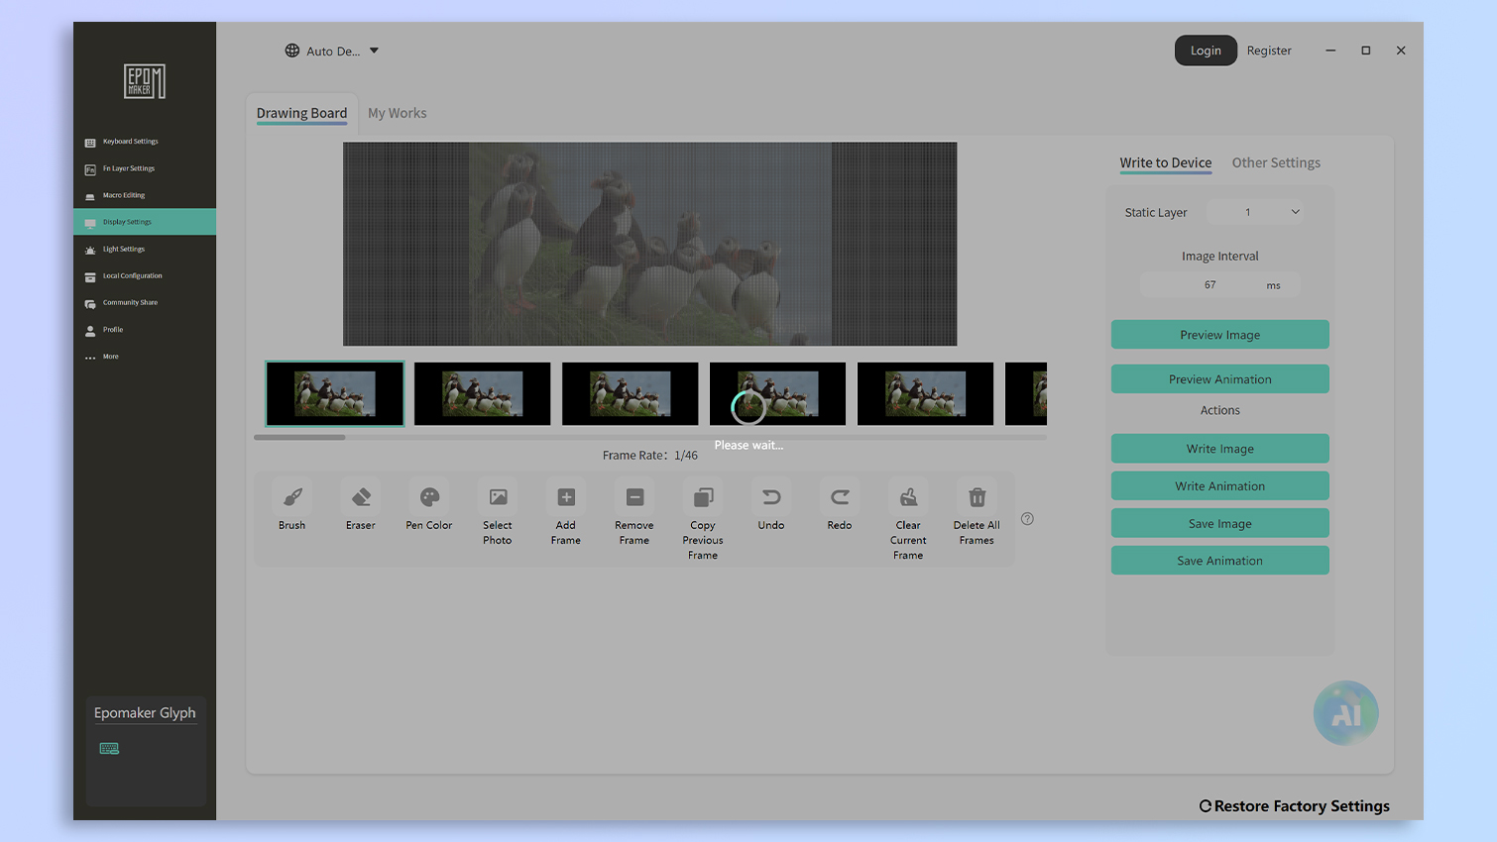The image size is (1497, 842).
Task: Click the Login button
Action: [1206, 51]
